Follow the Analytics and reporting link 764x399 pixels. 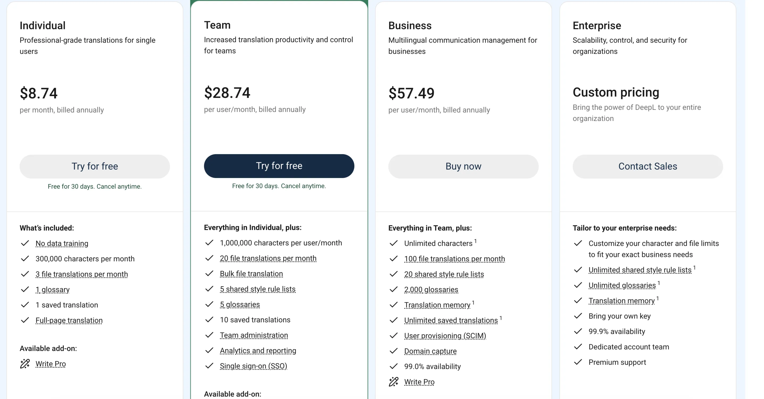pyautogui.click(x=258, y=350)
